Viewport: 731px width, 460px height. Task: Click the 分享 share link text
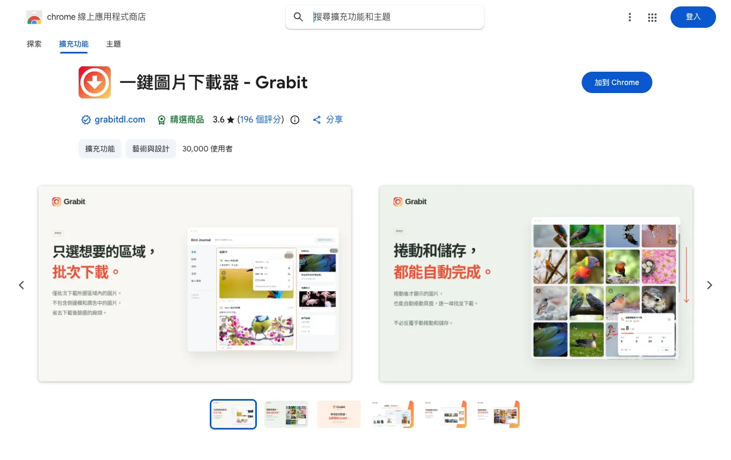pyautogui.click(x=334, y=120)
